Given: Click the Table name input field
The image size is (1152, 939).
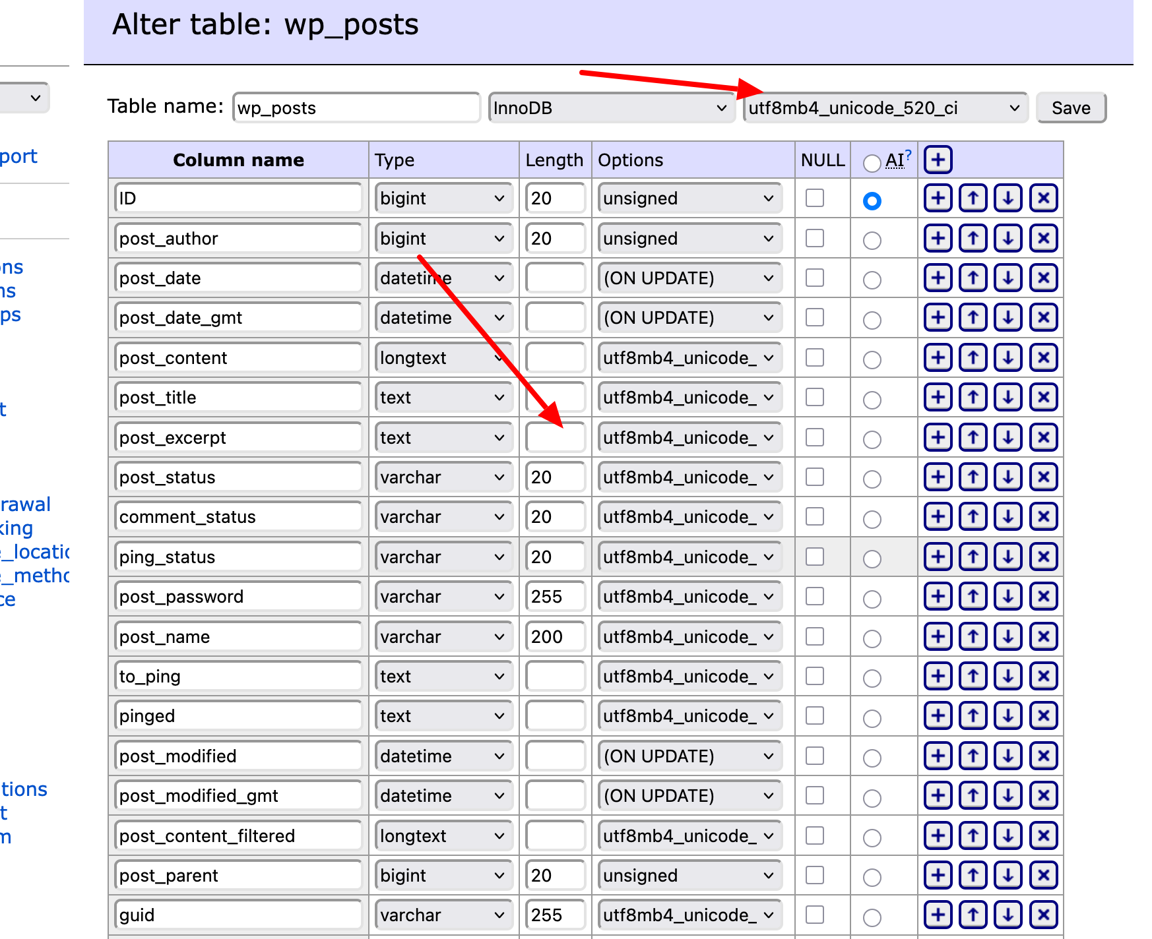Looking at the screenshot, I should tap(356, 108).
